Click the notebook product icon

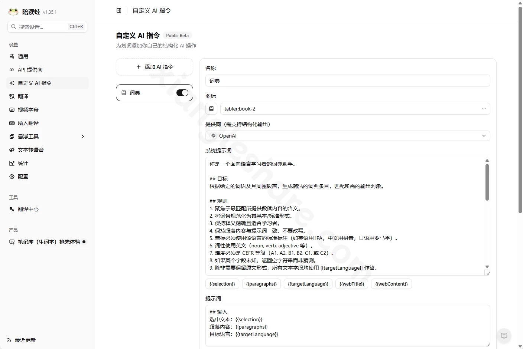pos(12,242)
